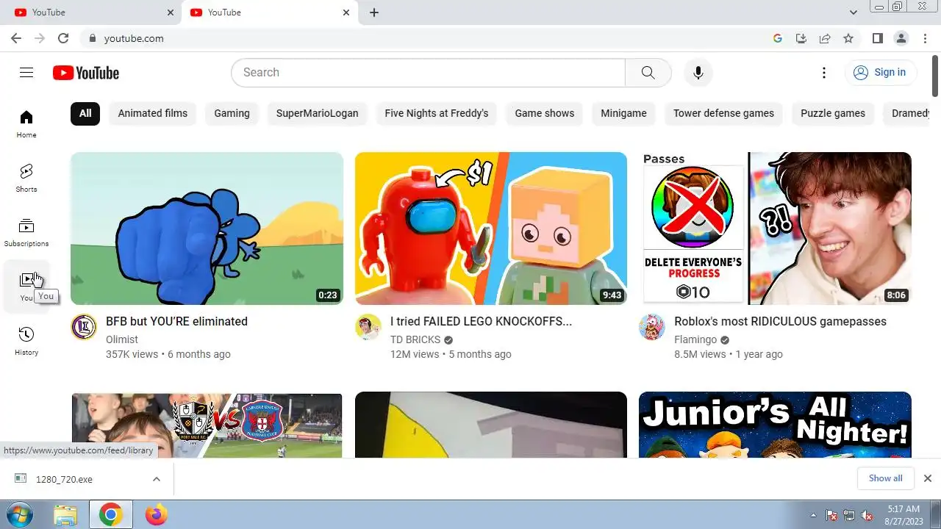941x529 pixels.
Task: Click the TD BRICKS channel avatar
Action: click(x=368, y=327)
